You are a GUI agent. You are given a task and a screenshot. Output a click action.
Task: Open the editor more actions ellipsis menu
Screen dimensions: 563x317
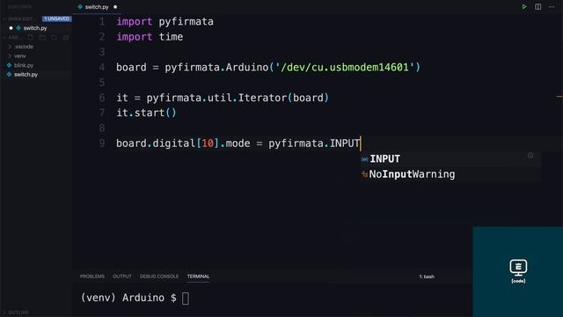[552, 7]
